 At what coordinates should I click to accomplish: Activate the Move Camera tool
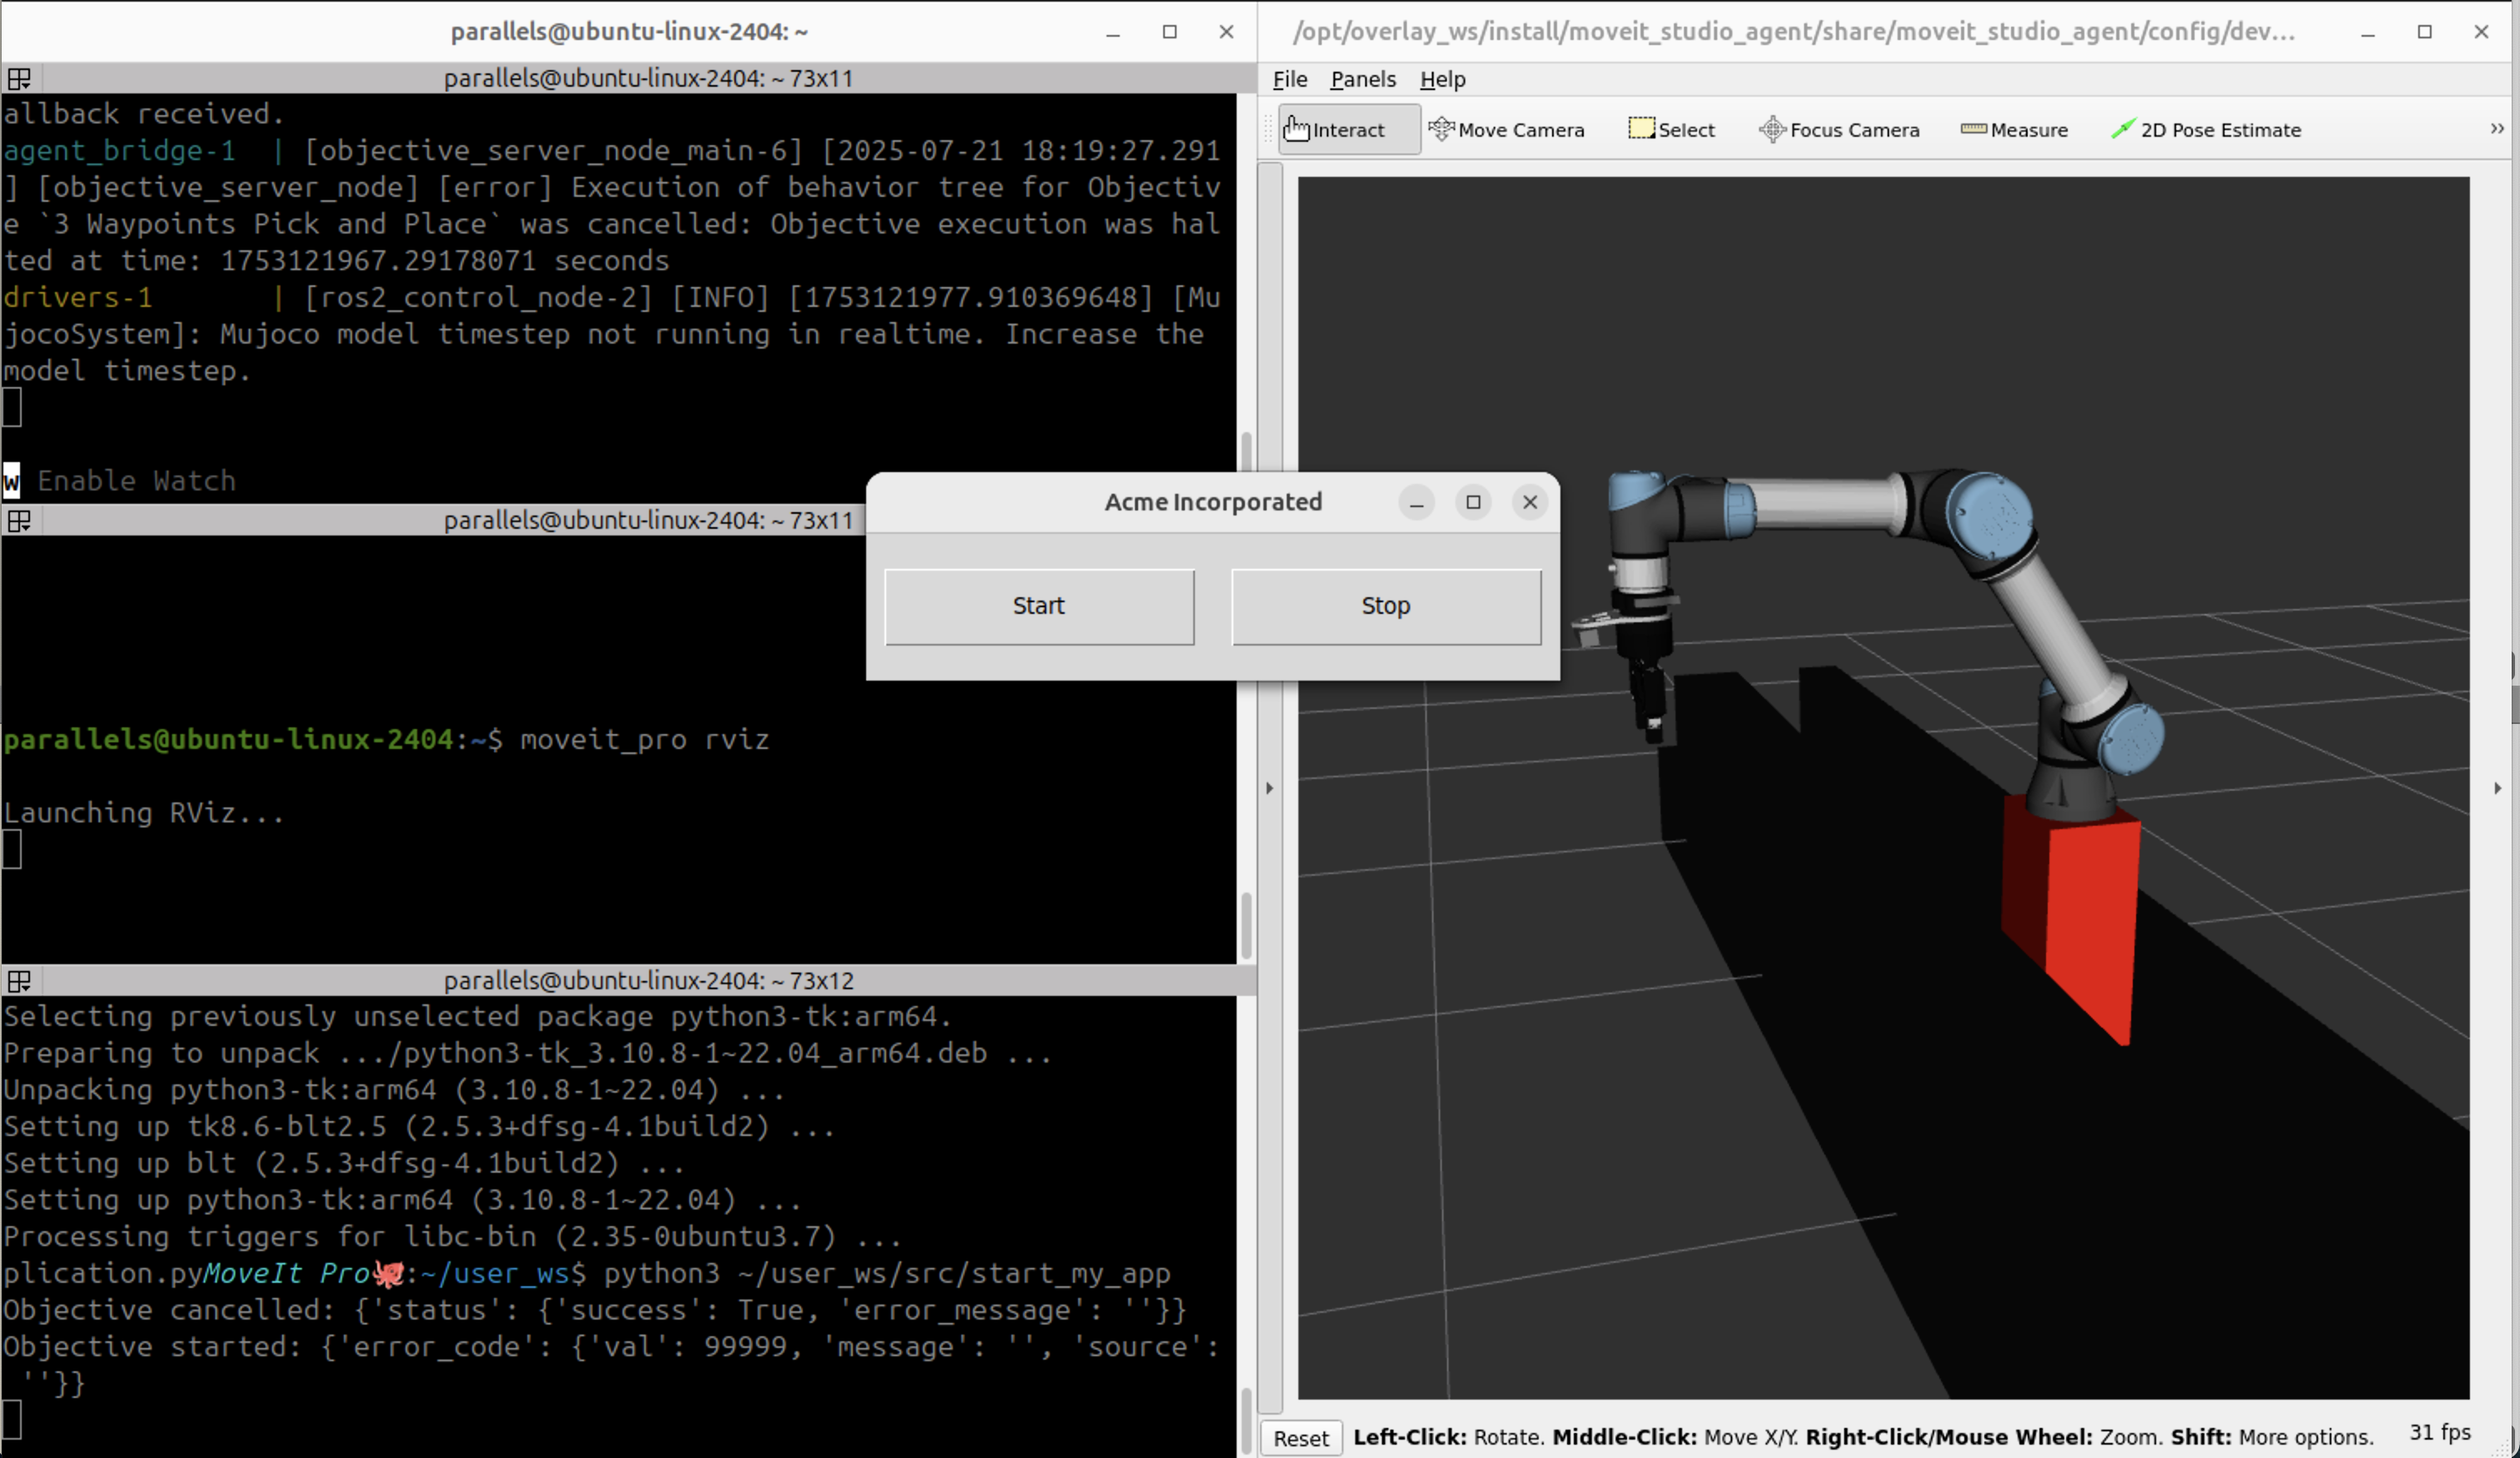tap(1507, 130)
